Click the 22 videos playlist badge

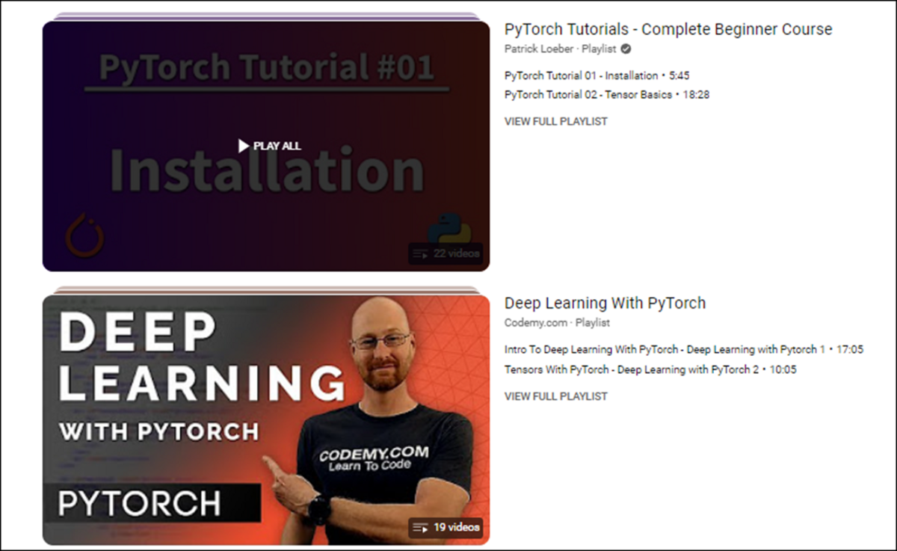tap(446, 253)
